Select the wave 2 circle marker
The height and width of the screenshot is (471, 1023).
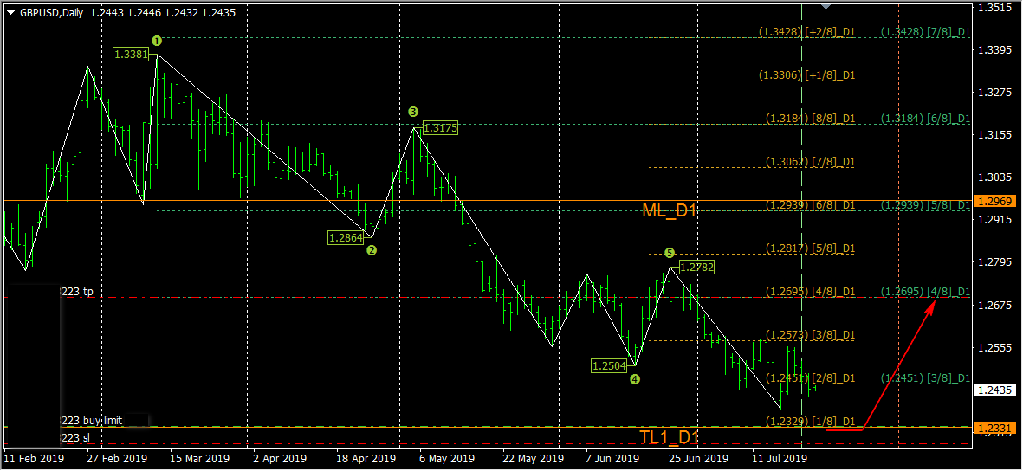[372, 250]
